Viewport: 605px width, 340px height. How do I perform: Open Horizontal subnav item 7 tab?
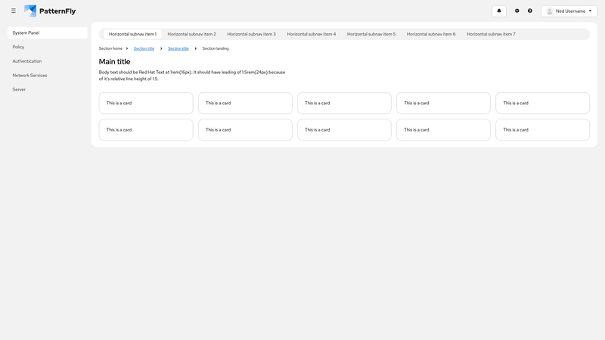pos(491,34)
